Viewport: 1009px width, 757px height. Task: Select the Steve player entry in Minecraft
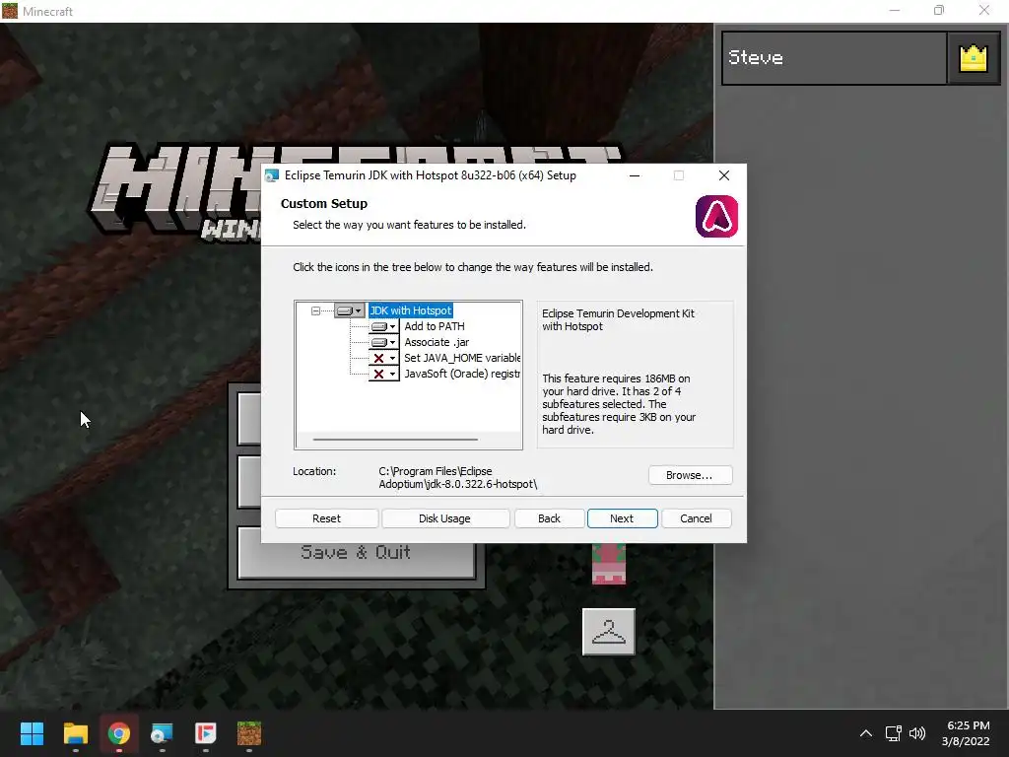pyautogui.click(x=834, y=58)
